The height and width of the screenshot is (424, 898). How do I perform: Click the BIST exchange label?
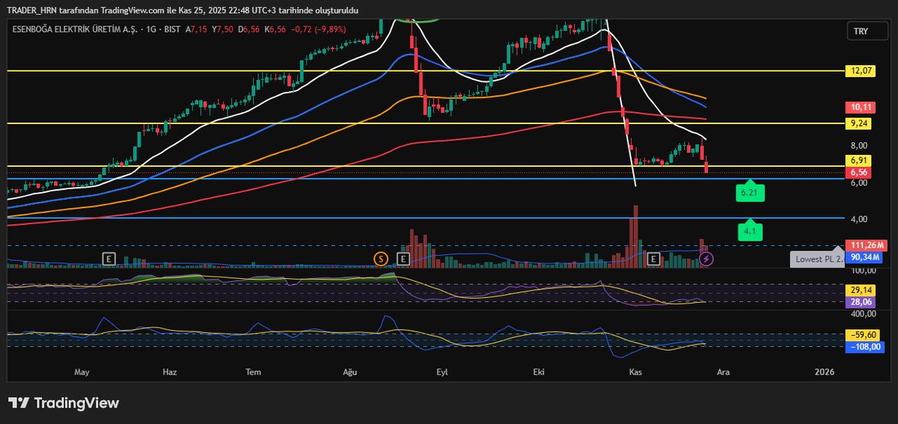(x=173, y=28)
